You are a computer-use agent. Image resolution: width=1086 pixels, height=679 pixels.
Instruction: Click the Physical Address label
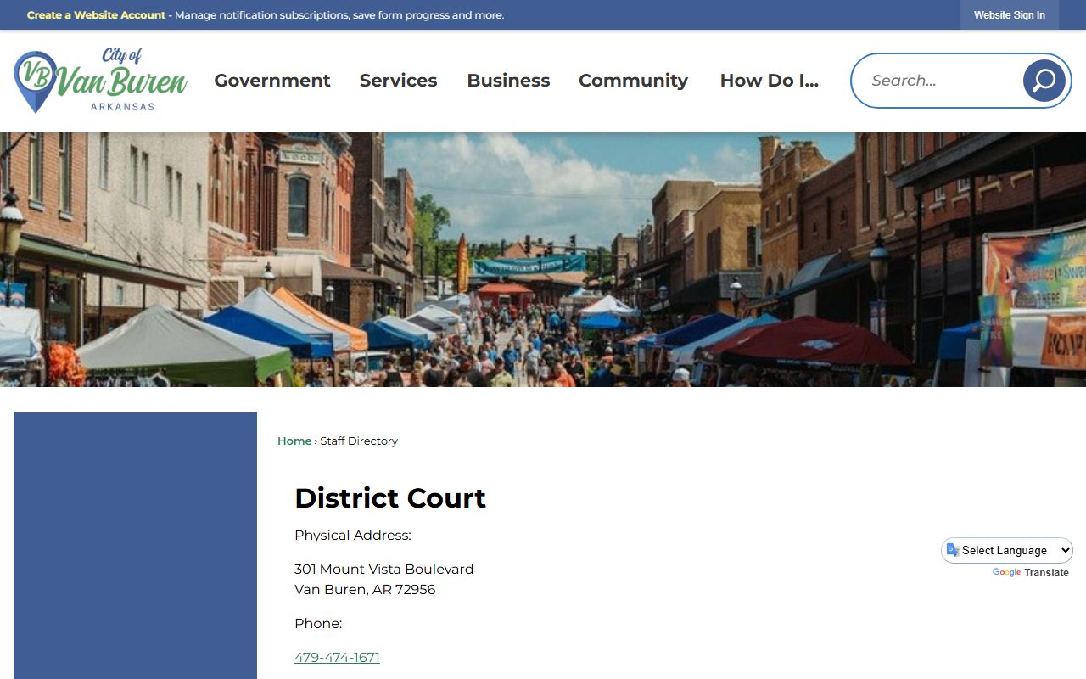pyautogui.click(x=353, y=536)
